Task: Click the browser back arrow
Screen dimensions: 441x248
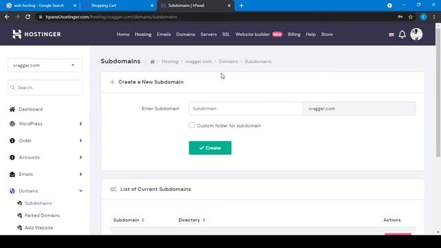Action: [7, 17]
